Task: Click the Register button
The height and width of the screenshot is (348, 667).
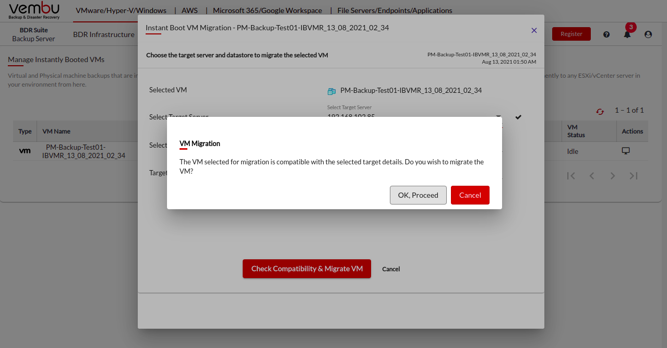Action: (x=571, y=34)
